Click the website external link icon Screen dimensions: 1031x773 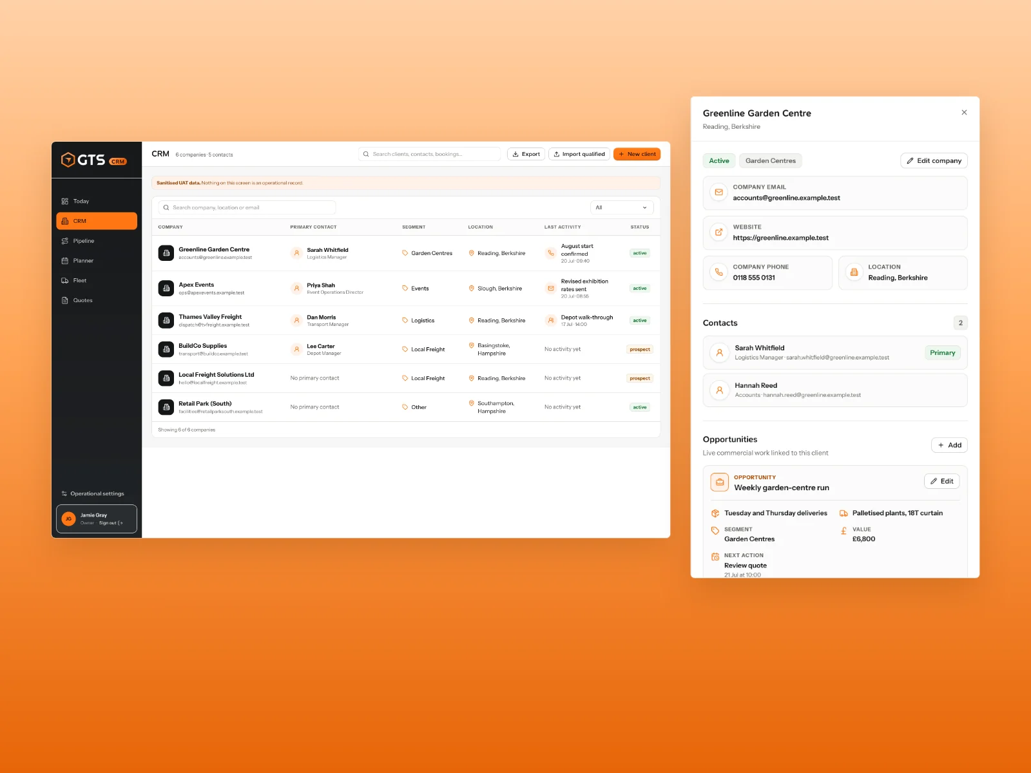click(x=718, y=233)
